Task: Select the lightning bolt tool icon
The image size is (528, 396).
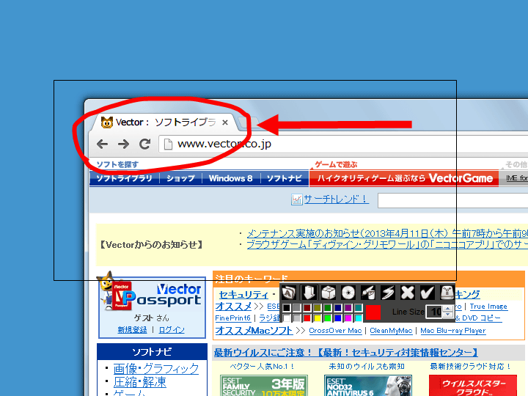Action: point(388,293)
